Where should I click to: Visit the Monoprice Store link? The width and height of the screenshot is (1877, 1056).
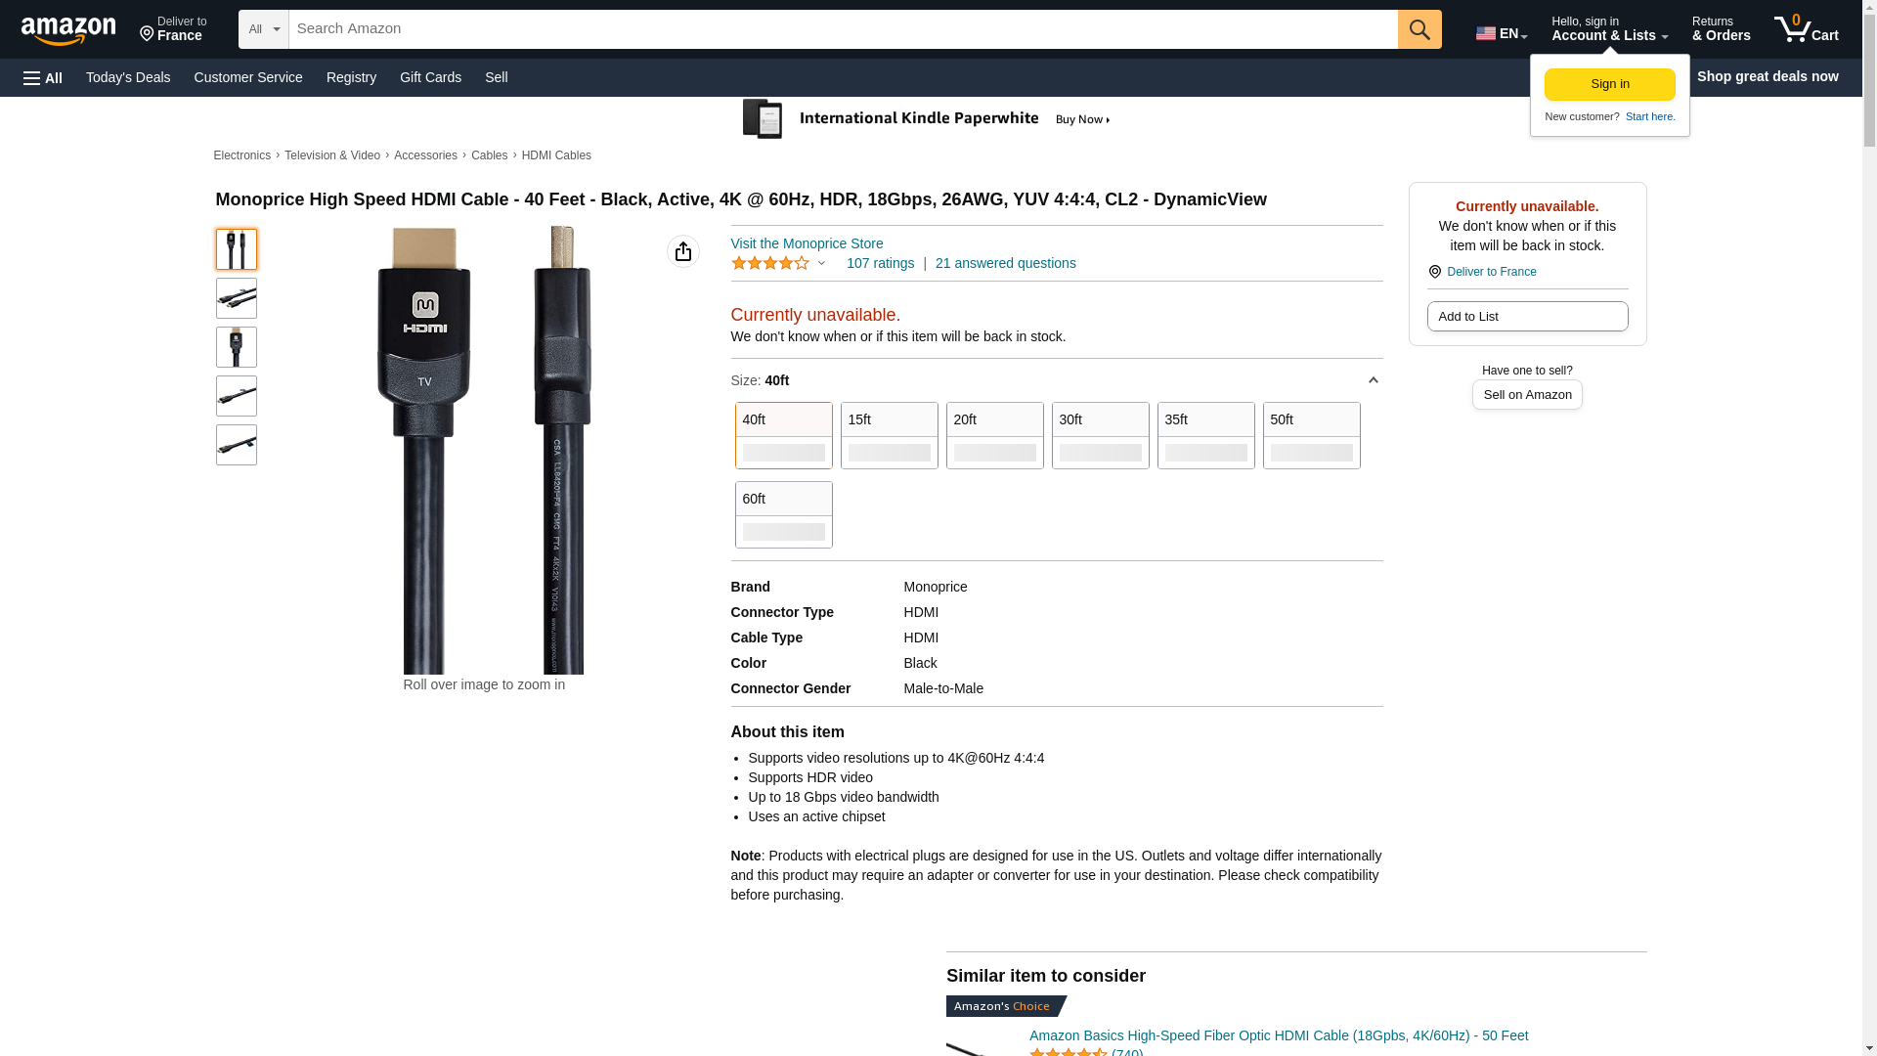click(807, 243)
